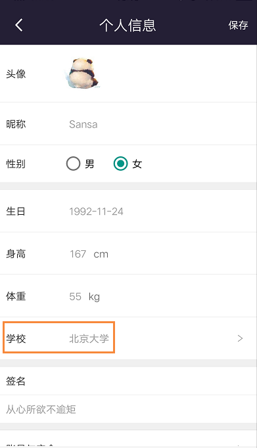Tap the 个人信息 page title

click(128, 25)
